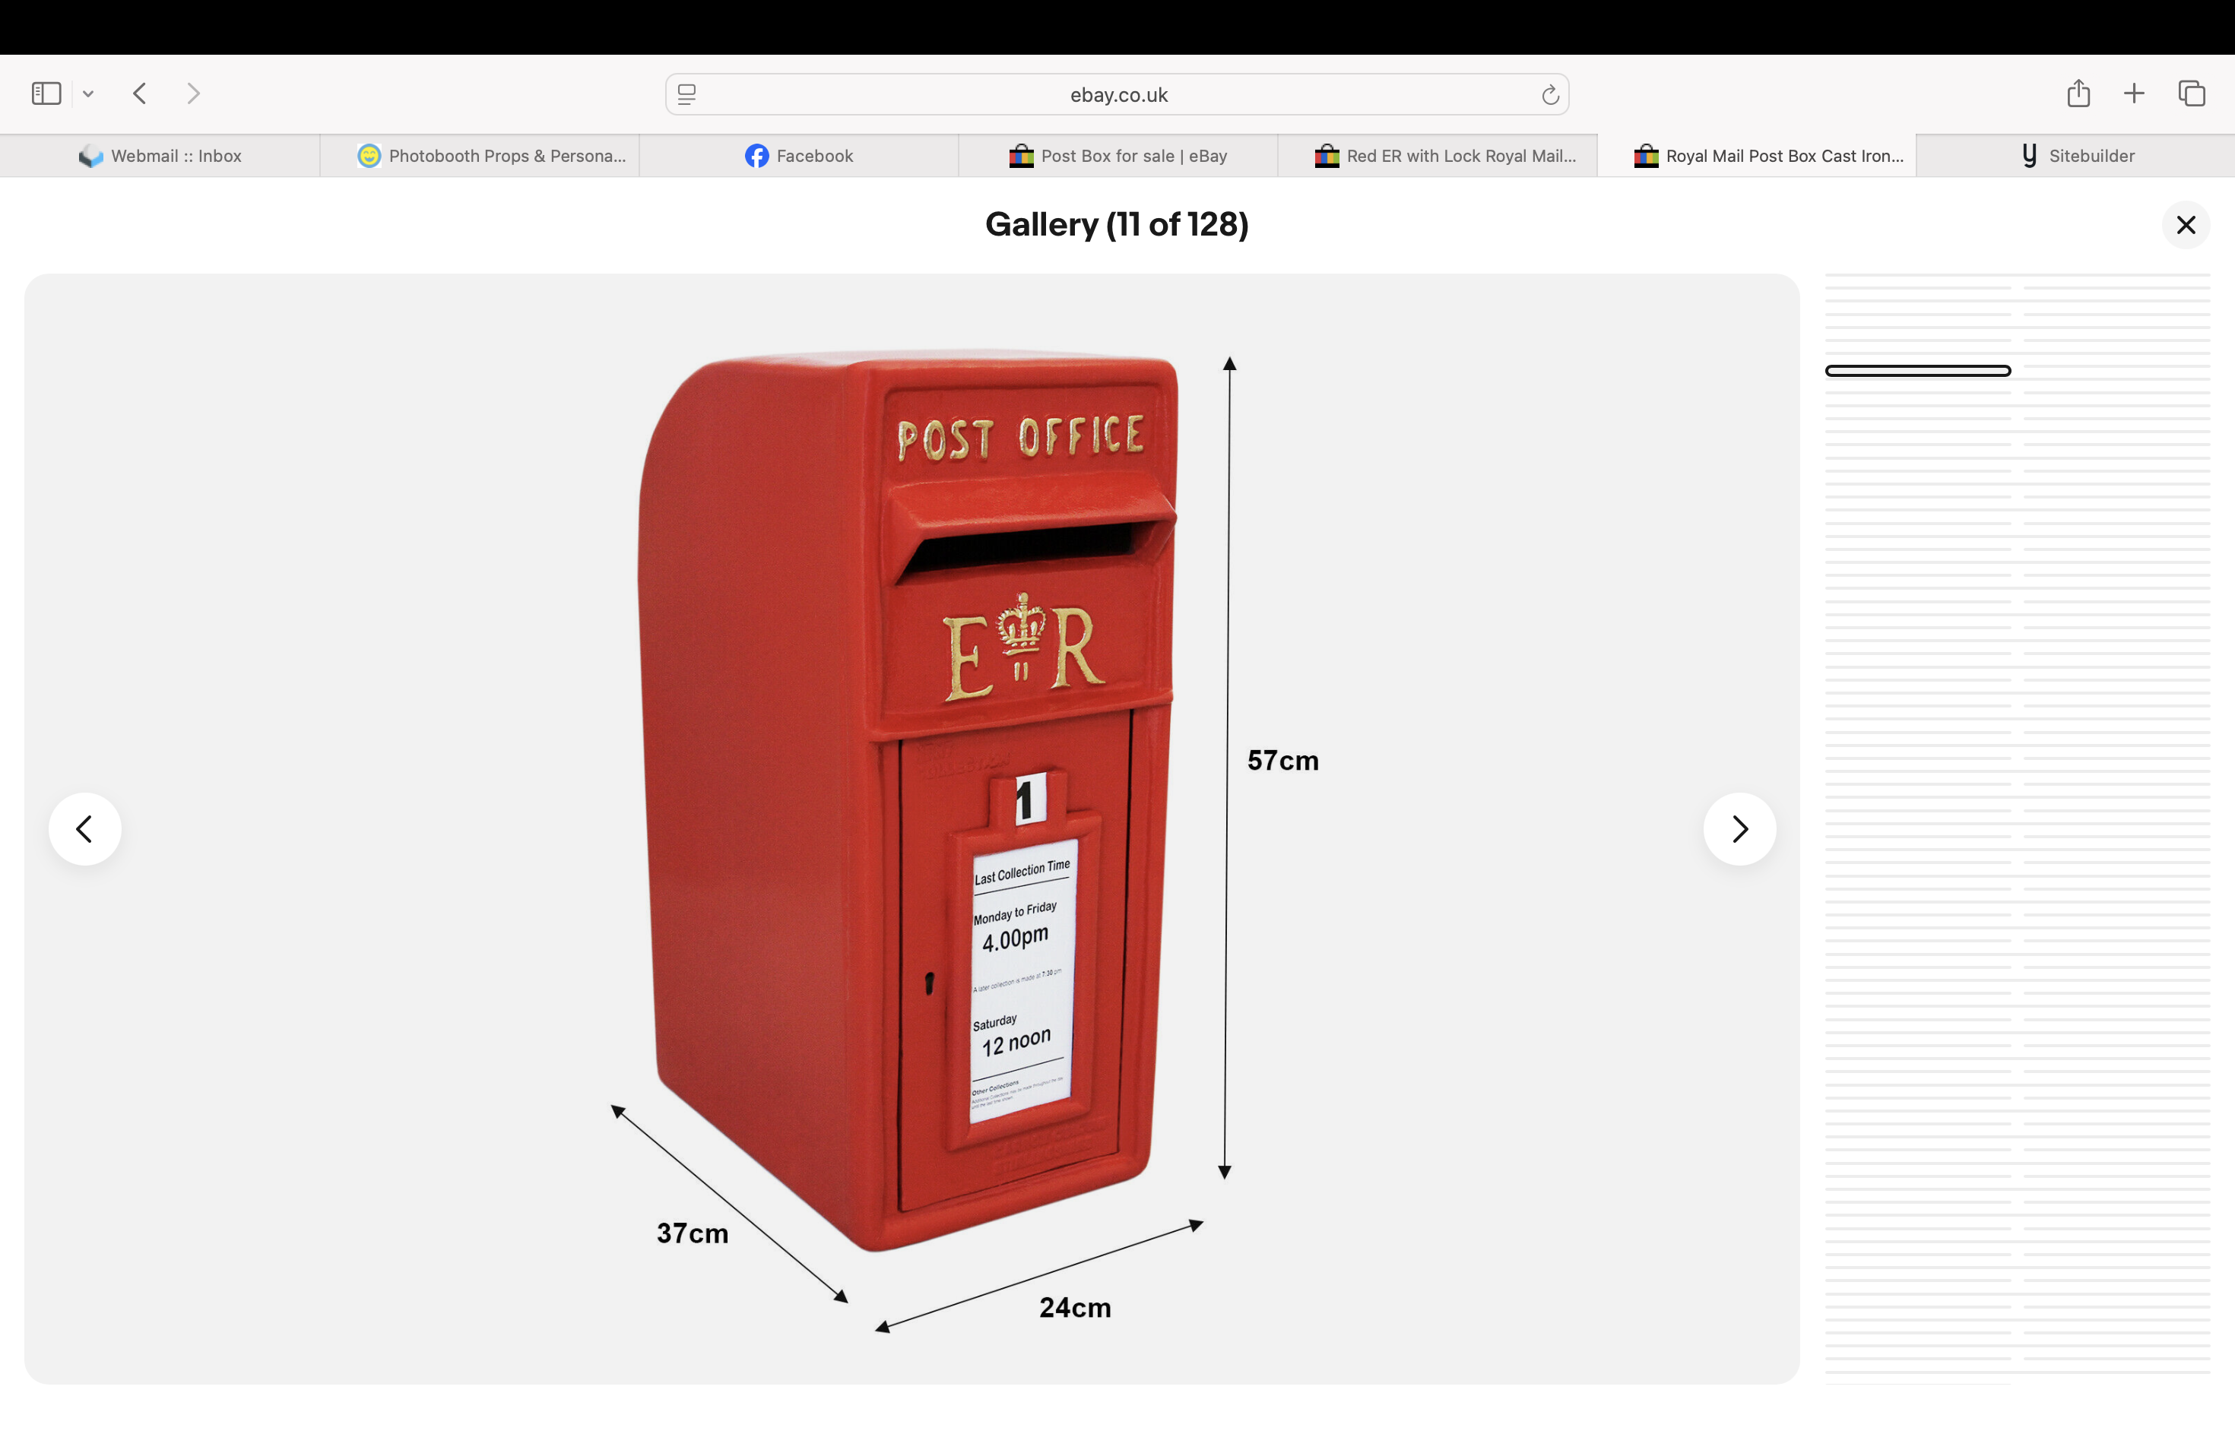Expand the sidebar dropdown chevron
The image size is (2235, 1453).
pyautogui.click(x=88, y=94)
